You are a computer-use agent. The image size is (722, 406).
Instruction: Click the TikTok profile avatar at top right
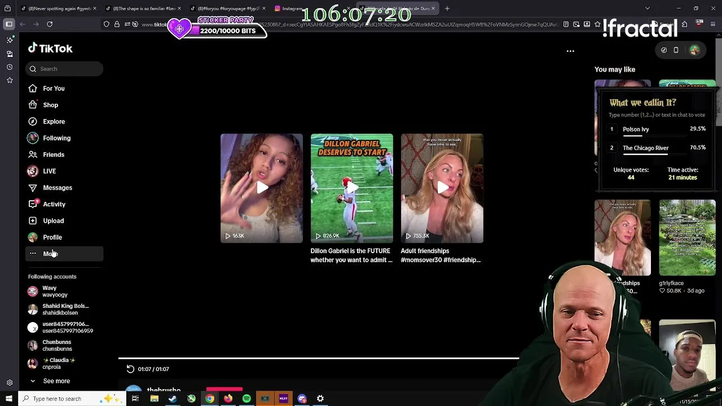pos(694,50)
